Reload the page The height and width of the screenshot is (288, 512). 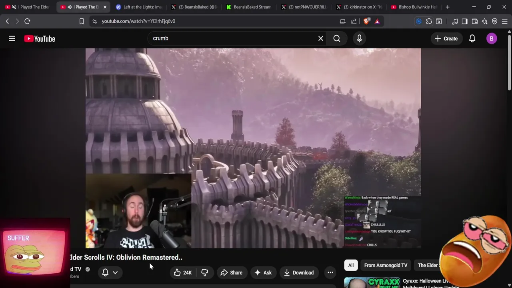[x=27, y=21]
